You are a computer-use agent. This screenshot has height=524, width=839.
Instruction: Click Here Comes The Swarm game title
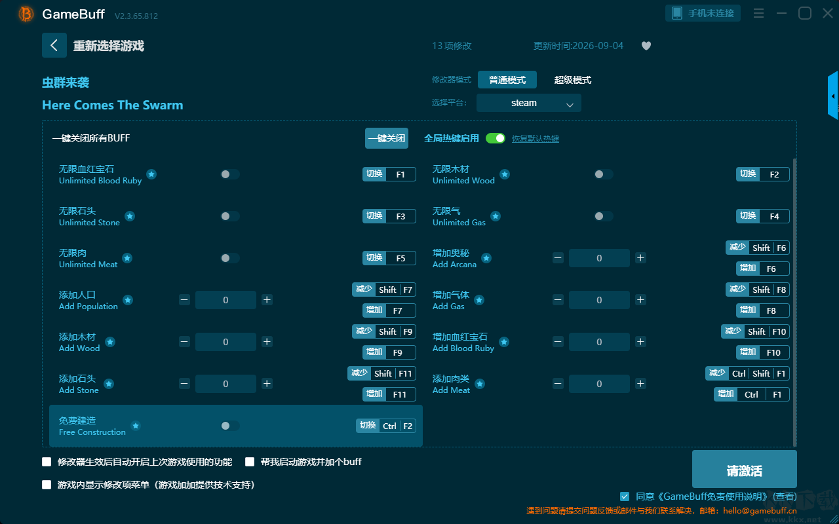click(x=113, y=105)
